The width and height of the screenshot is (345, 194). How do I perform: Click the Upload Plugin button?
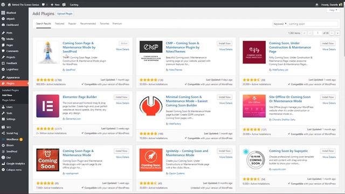(x=65, y=13)
